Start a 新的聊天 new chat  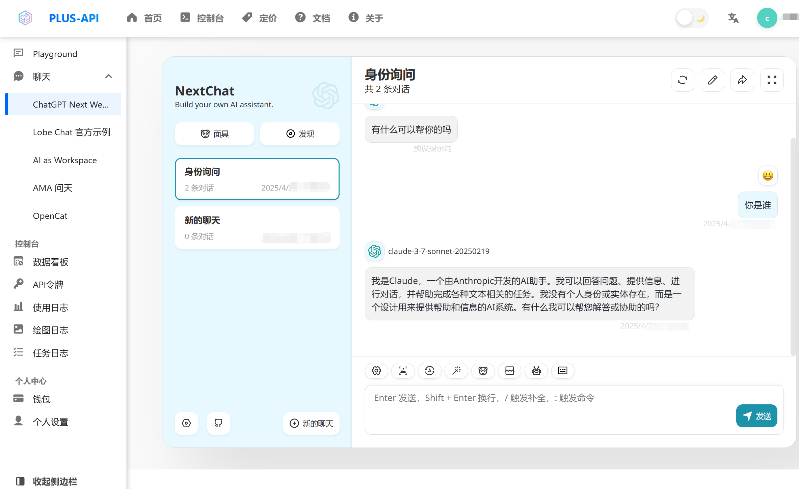(x=311, y=423)
